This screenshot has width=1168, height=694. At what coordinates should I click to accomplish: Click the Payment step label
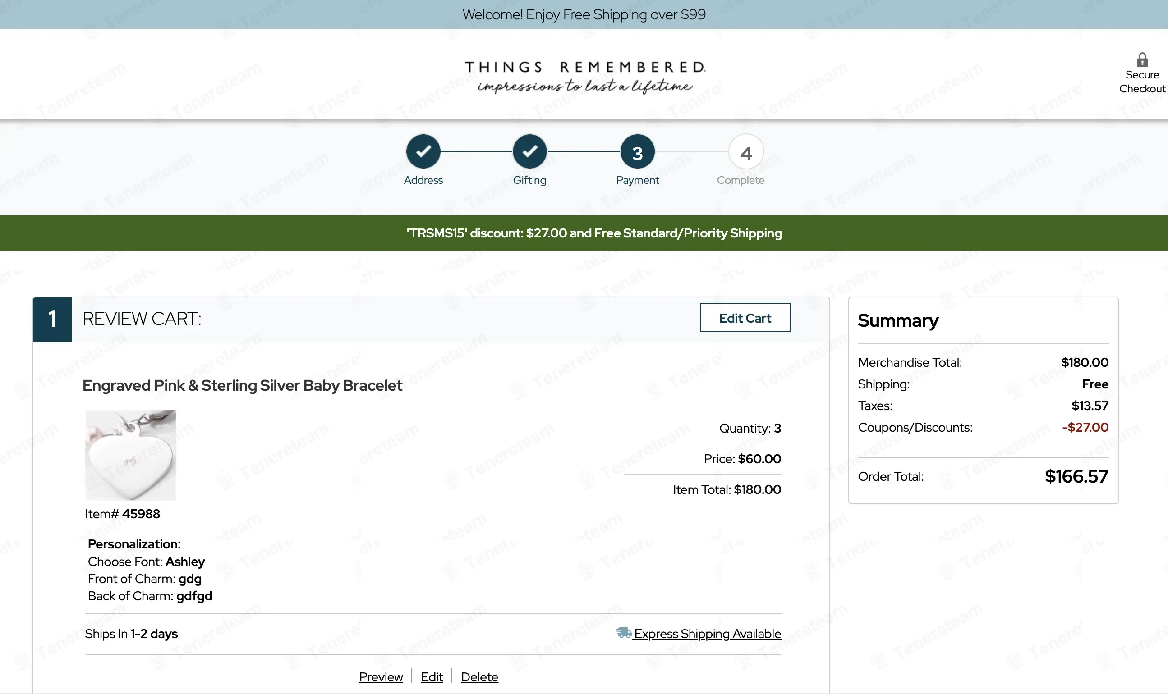coord(637,180)
